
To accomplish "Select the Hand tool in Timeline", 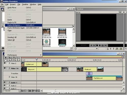I will tap(6, 60).
